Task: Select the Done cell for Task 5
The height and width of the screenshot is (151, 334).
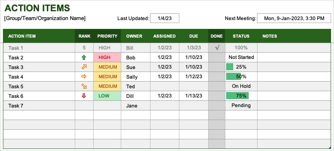Action: pyautogui.click(x=217, y=86)
